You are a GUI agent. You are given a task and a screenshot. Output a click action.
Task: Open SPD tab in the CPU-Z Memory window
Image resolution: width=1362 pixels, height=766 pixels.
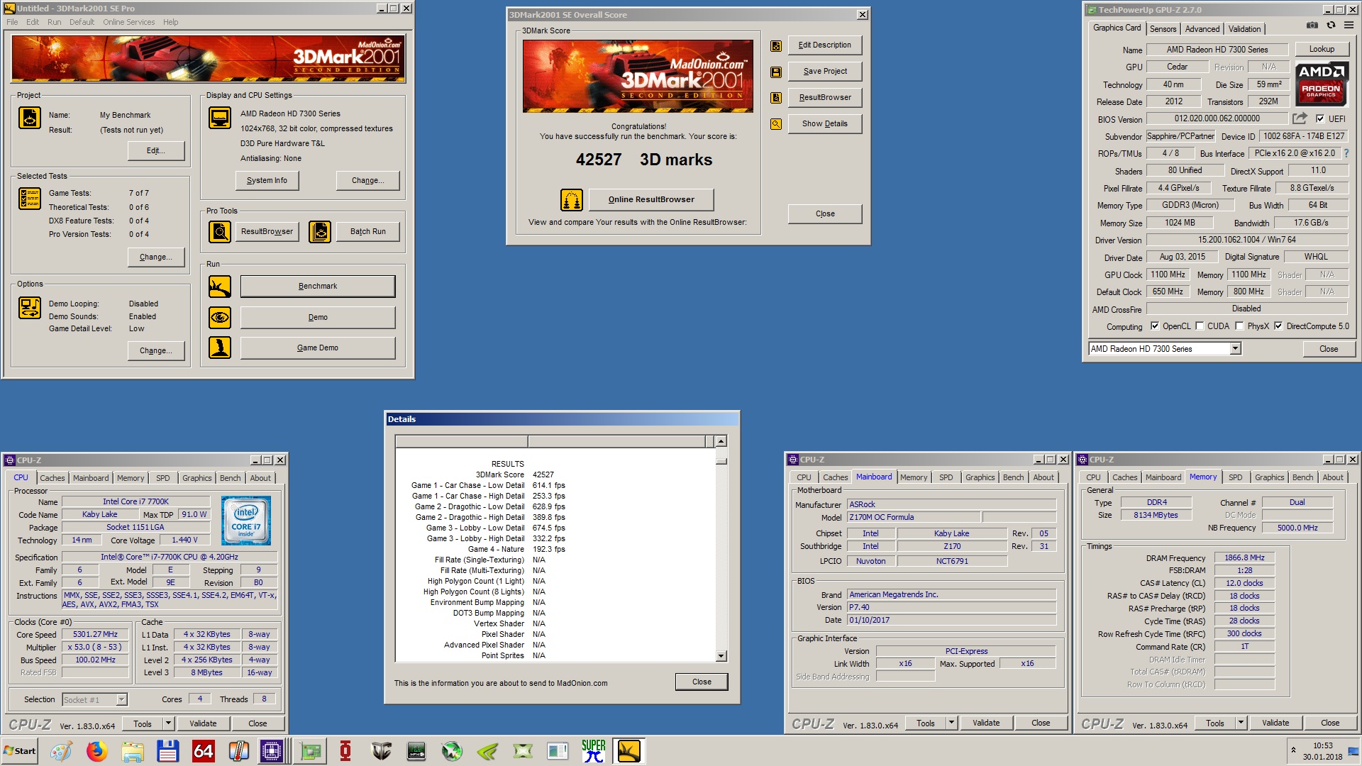coord(1235,477)
